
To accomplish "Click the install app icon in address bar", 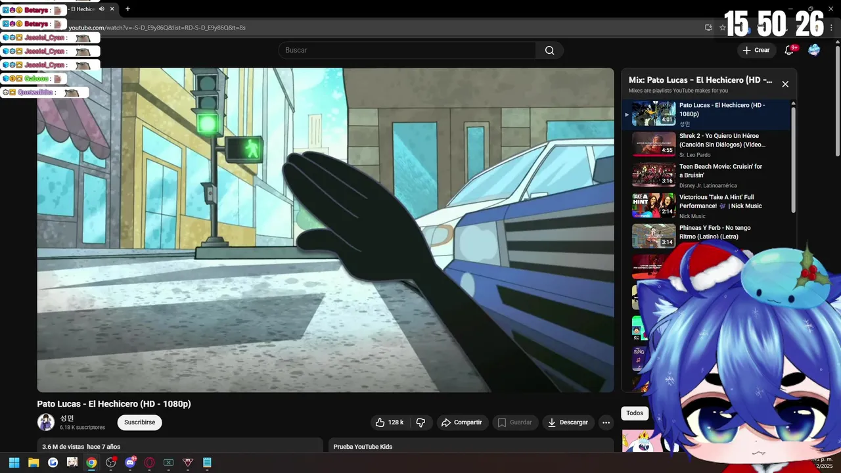I will click(x=708, y=28).
